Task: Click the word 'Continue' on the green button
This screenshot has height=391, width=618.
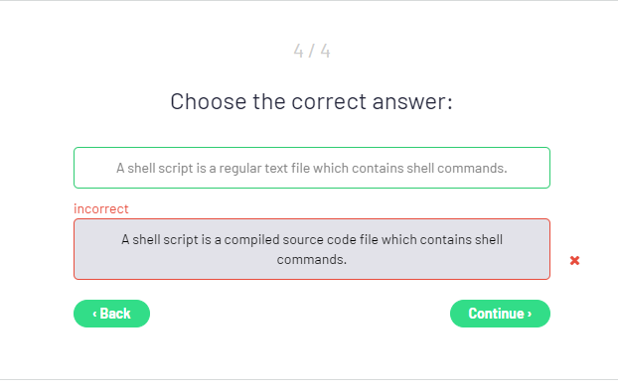Action: pos(496,314)
